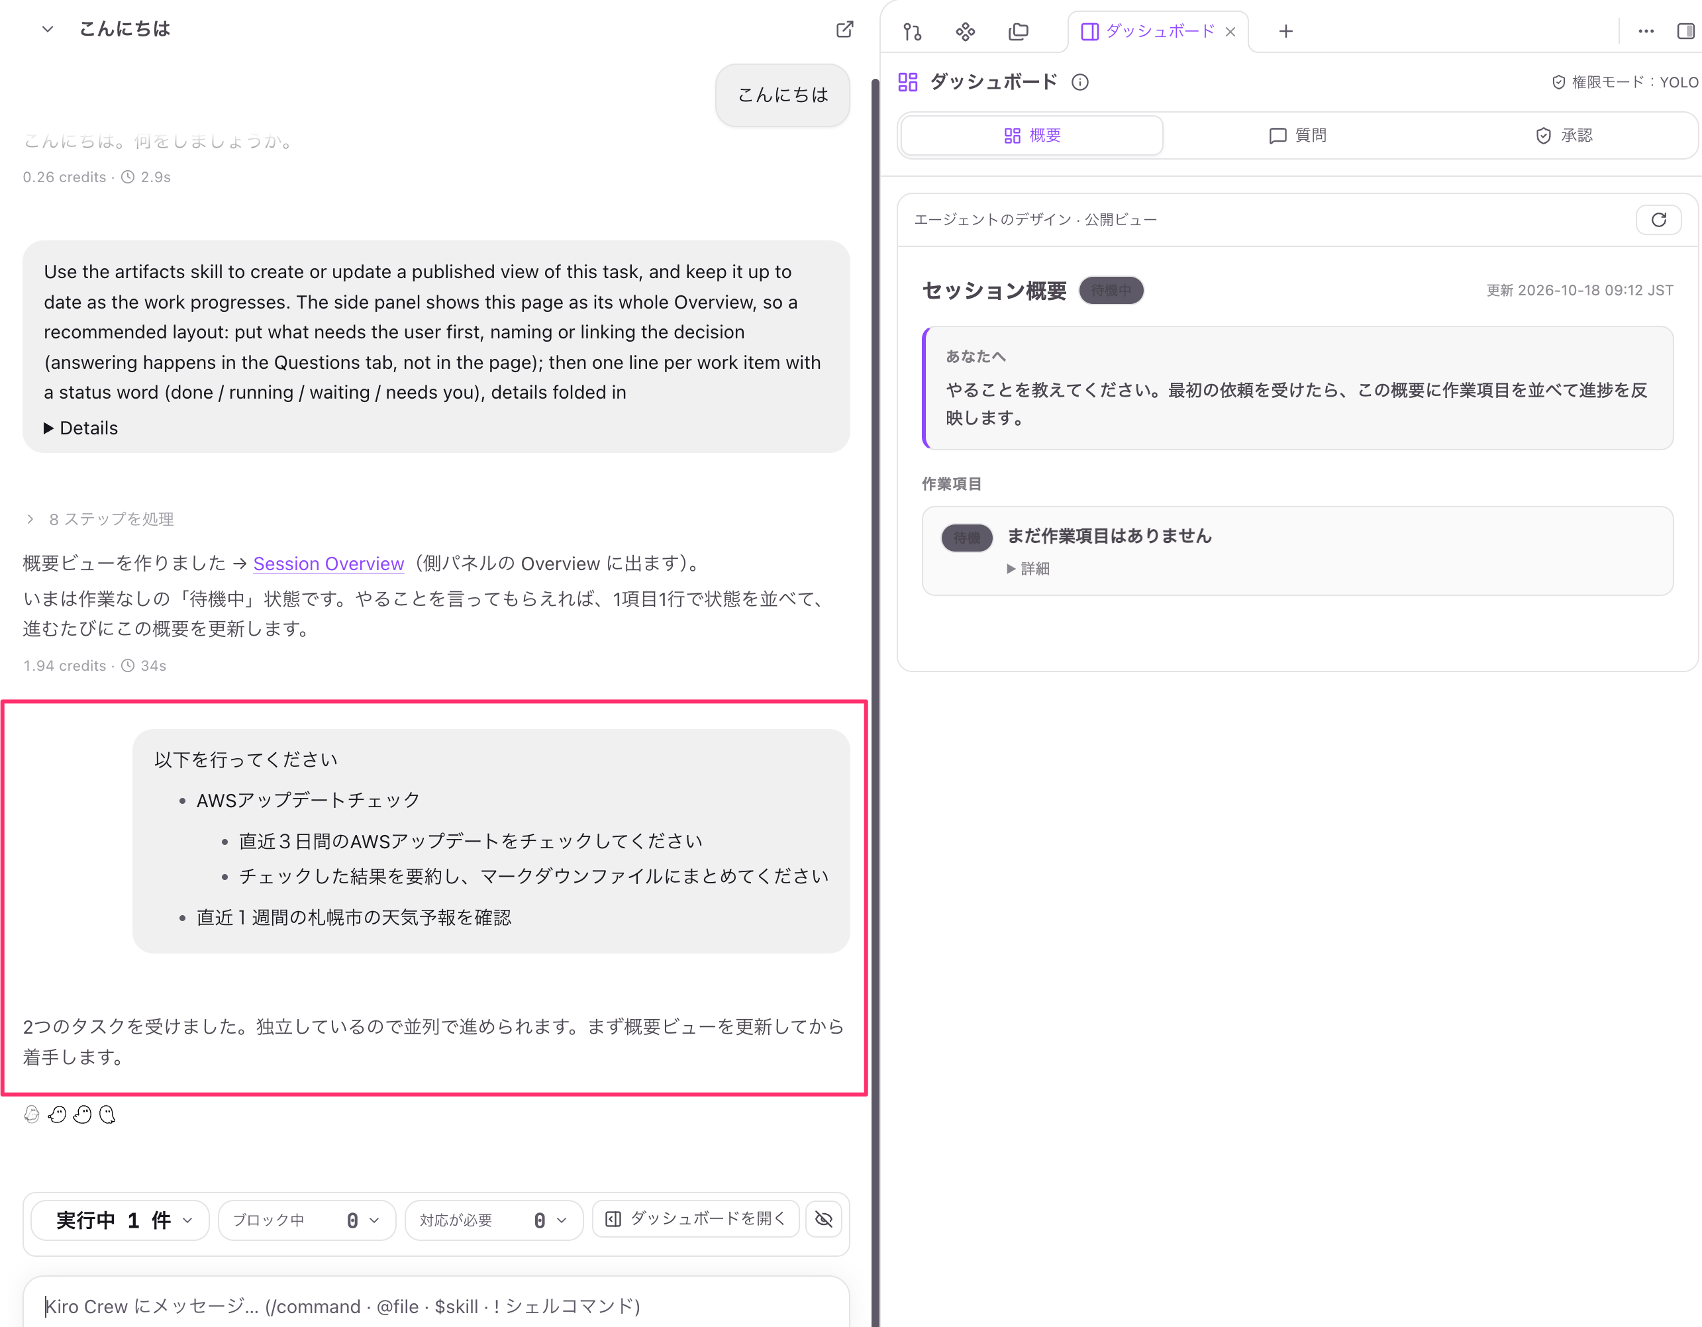Select the 質問 tab
Image resolution: width=1702 pixels, height=1327 pixels.
pos(1297,136)
